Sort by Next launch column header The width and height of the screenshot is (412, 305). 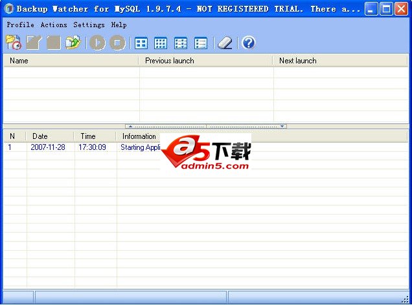coord(341,61)
